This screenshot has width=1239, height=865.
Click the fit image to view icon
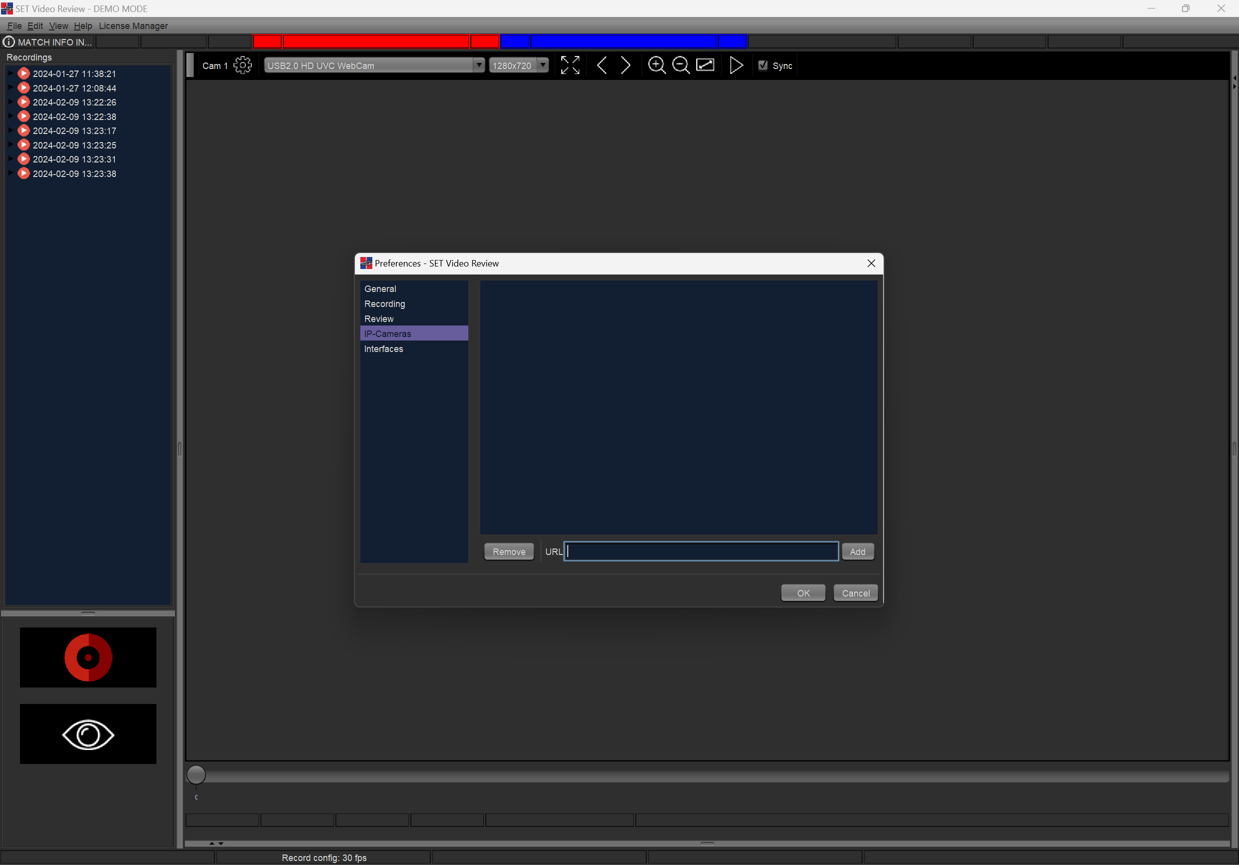(705, 65)
